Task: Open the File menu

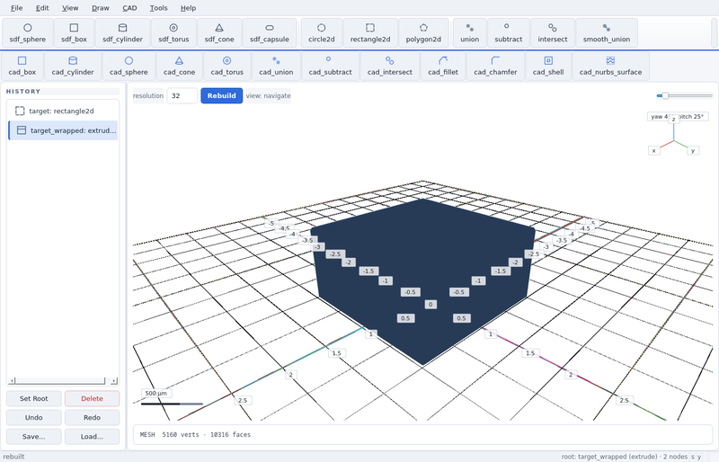Action: point(16,8)
